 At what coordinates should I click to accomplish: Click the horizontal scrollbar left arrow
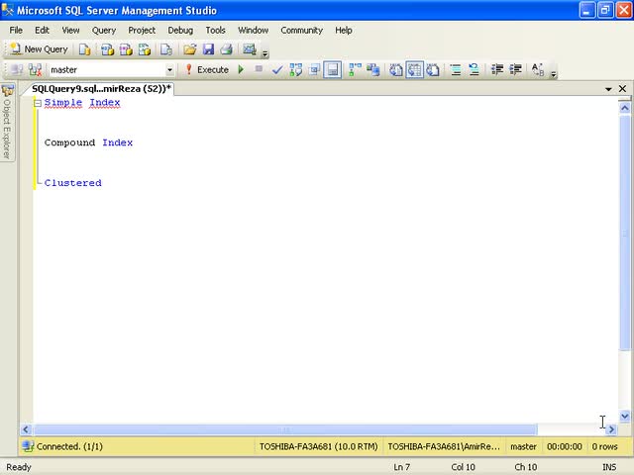(26, 429)
